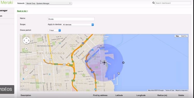Click the Search dashboard field

coord(173,3)
